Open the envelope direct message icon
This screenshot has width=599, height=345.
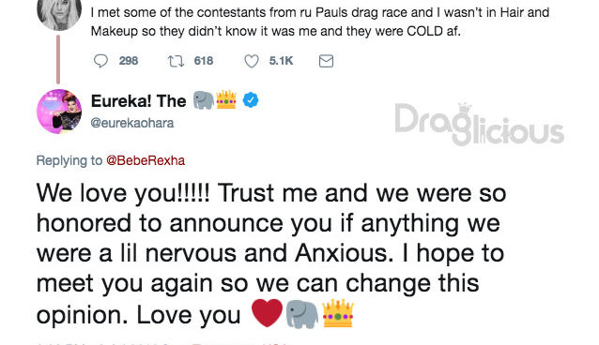tap(326, 61)
